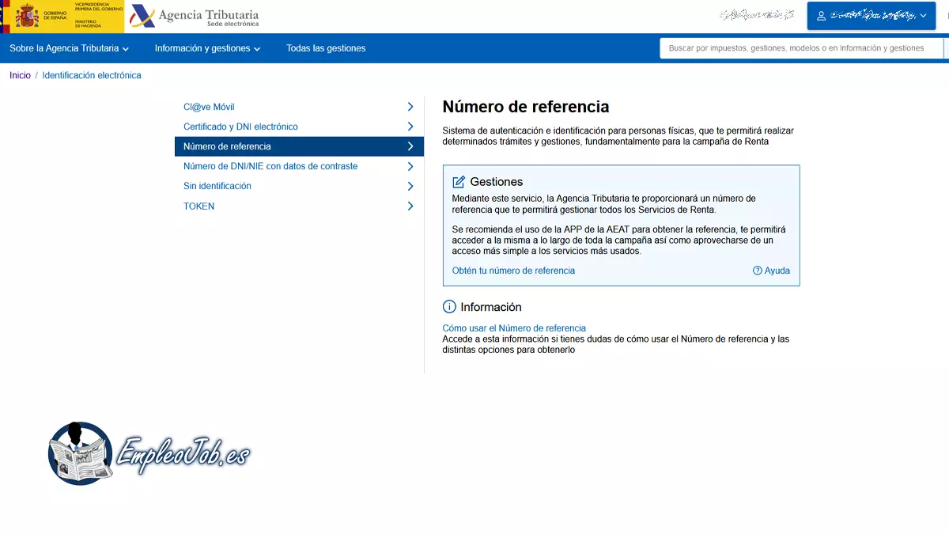
Task: Open Obtén tu número de referencia link
Action: click(x=513, y=271)
